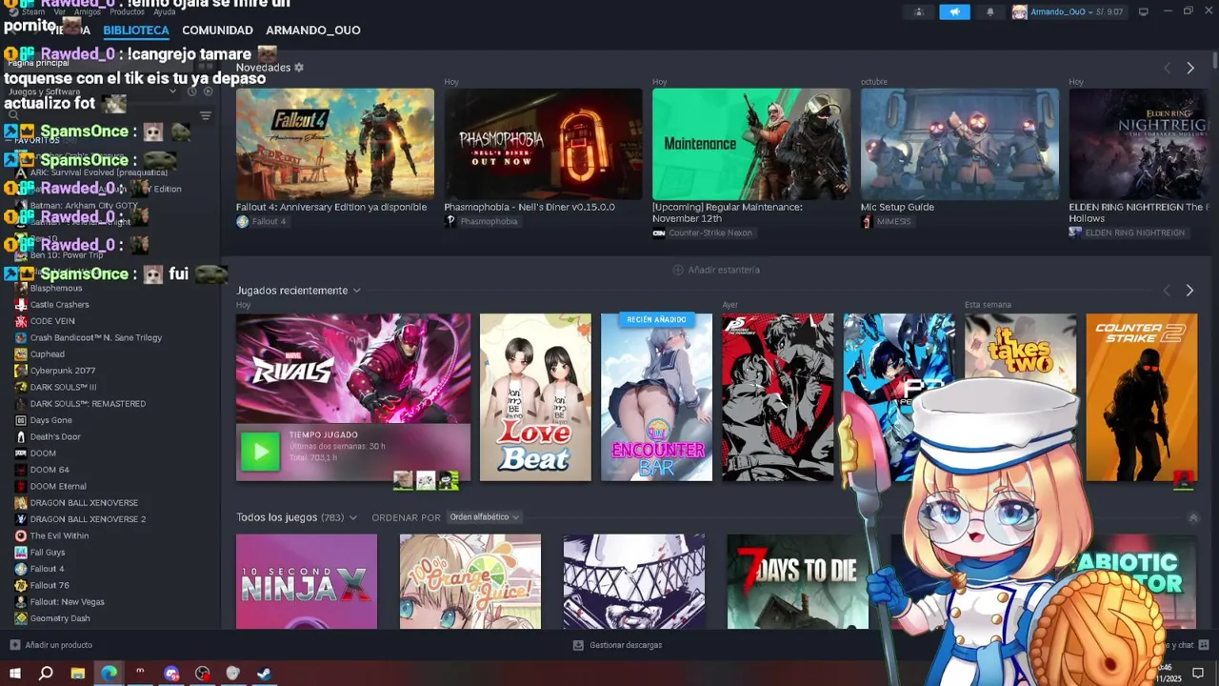This screenshot has height=686, width=1219.
Task: Open the Persona 5 game cover
Action: coord(777,397)
